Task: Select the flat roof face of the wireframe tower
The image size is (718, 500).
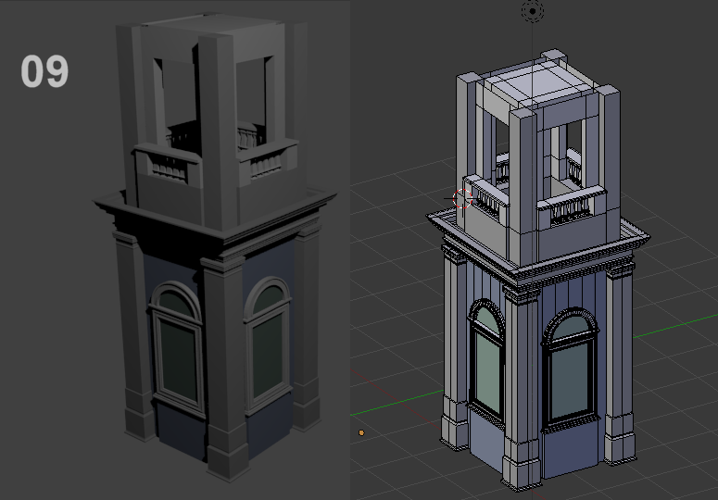Action: (540, 84)
